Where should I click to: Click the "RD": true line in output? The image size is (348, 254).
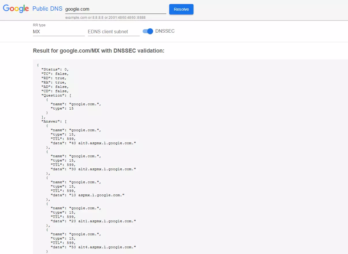(54, 78)
